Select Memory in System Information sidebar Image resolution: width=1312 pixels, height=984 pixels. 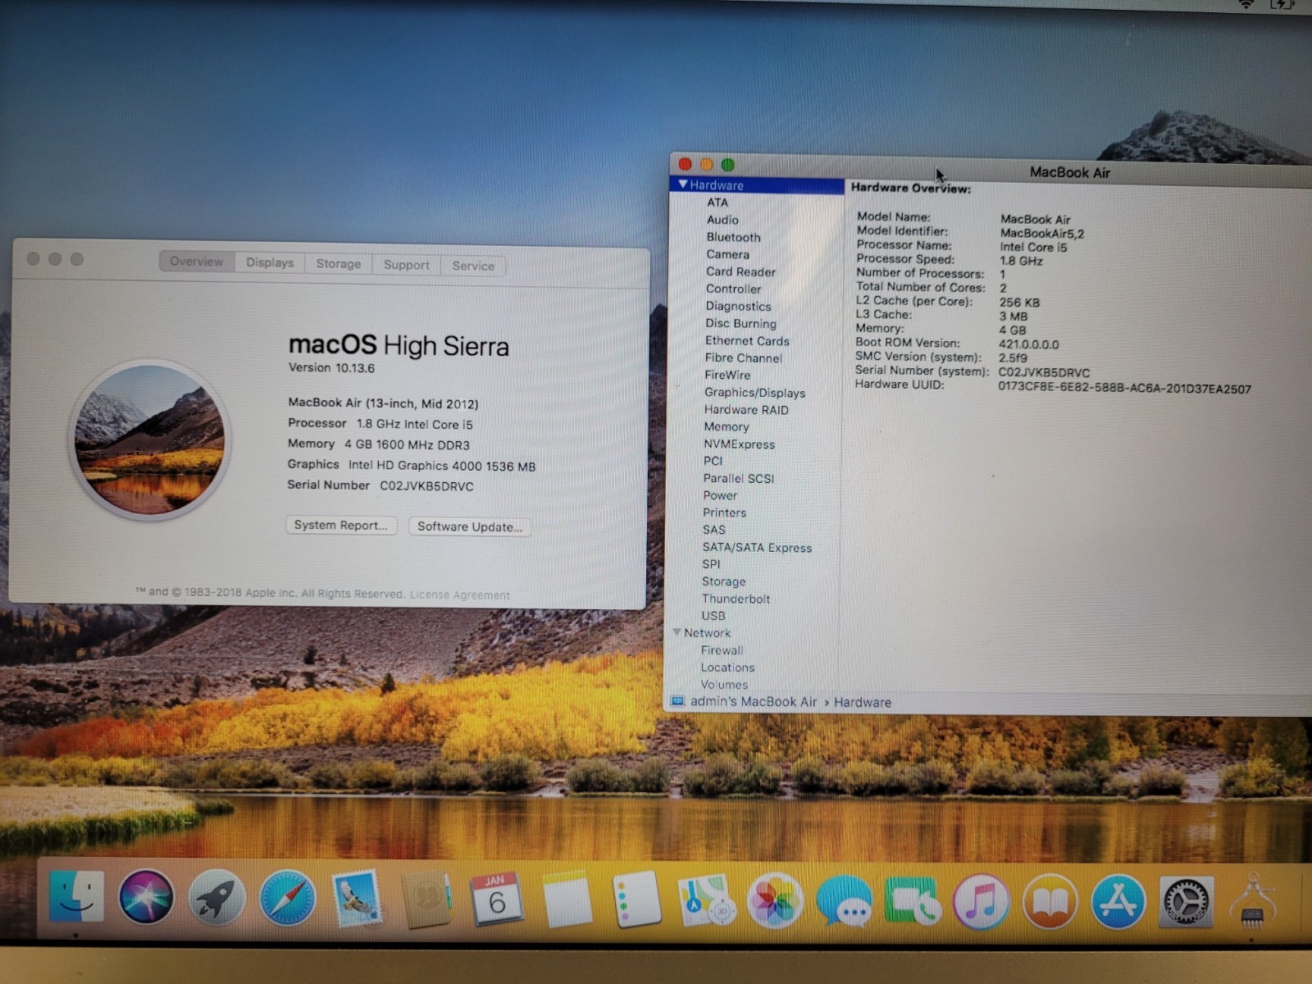pos(726,426)
